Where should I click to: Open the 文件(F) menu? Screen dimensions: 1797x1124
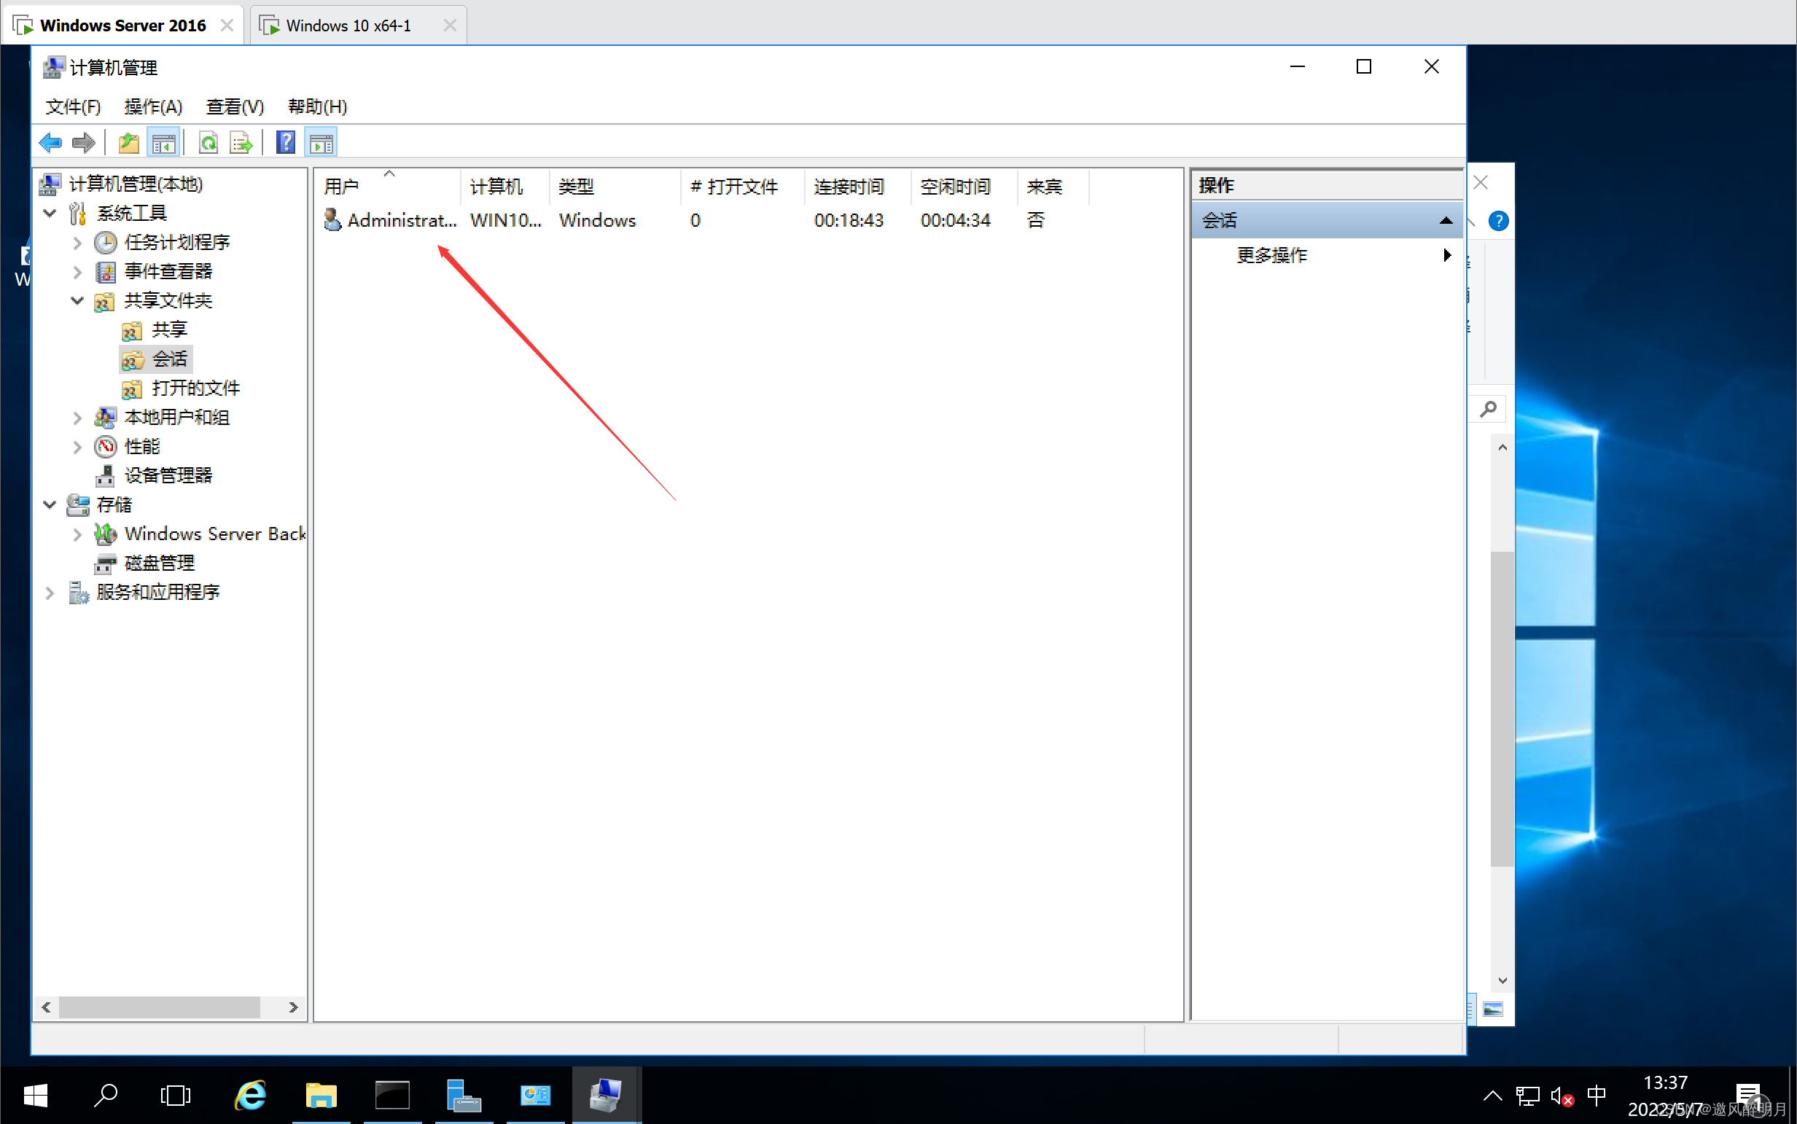point(73,106)
